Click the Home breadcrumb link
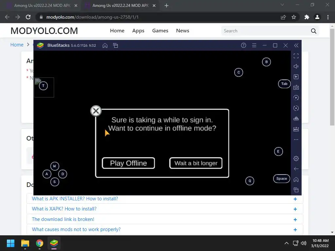335x251 pixels. [17, 44]
